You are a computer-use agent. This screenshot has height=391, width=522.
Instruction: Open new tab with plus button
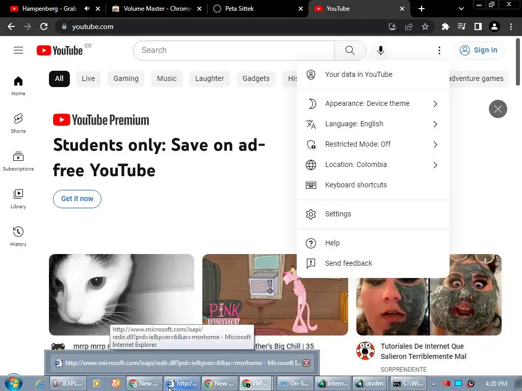click(x=422, y=9)
